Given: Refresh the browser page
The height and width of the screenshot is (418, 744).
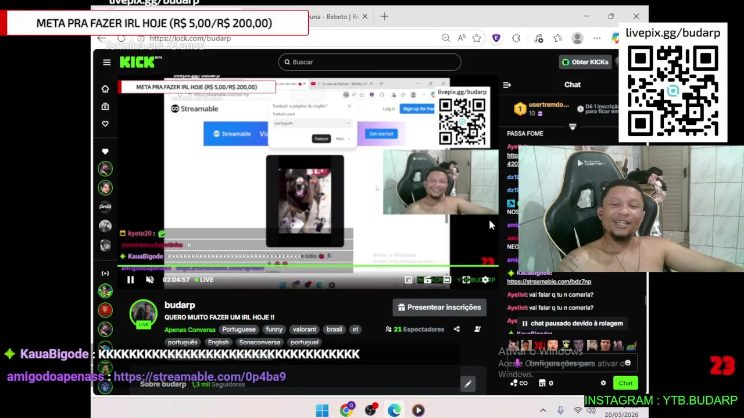Looking at the screenshot, I should pos(121,38).
